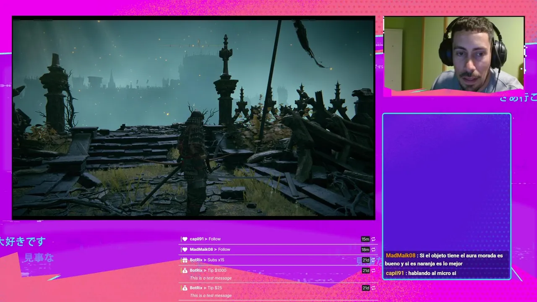Replay the BotRix Tip $1000 alert
Screen dimensions: 537x302
coord(373,271)
